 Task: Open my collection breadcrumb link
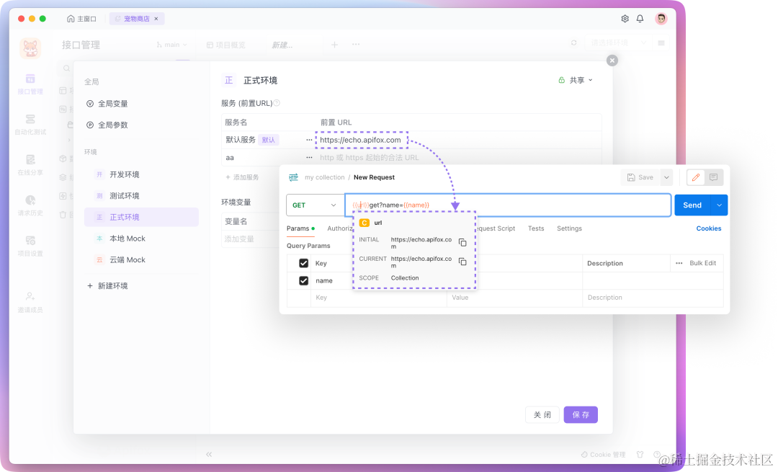pos(324,177)
